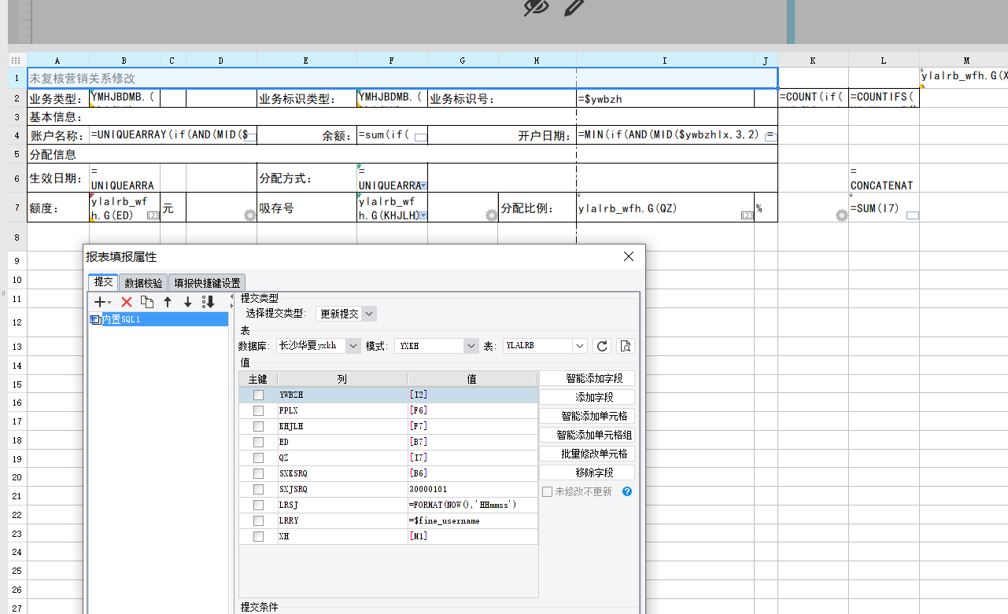Click gear icon in cell D7
The height and width of the screenshot is (614, 1008).
point(250,215)
